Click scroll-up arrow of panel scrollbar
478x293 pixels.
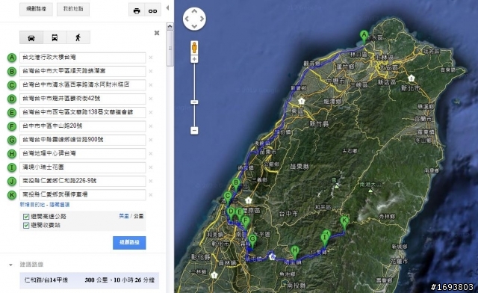pos(170,27)
